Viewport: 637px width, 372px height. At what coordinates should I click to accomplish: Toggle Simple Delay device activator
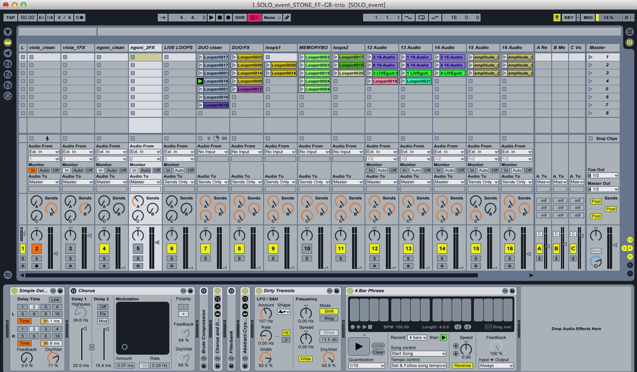click(x=14, y=291)
